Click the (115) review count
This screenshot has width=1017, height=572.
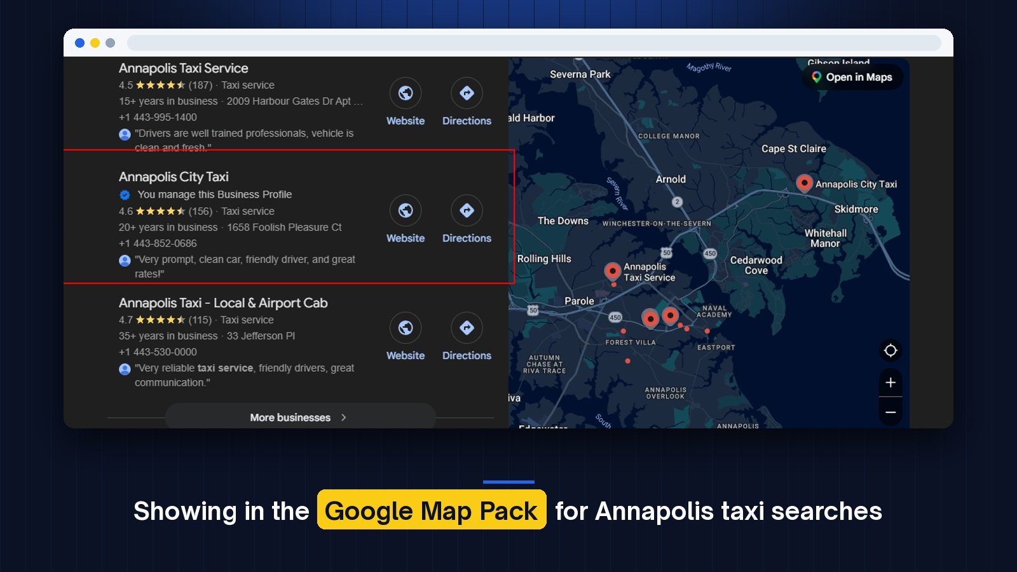(x=200, y=320)
